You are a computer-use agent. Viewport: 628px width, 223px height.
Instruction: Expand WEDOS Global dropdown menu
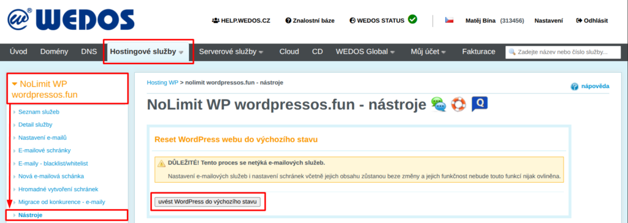[x=366, y=51]
